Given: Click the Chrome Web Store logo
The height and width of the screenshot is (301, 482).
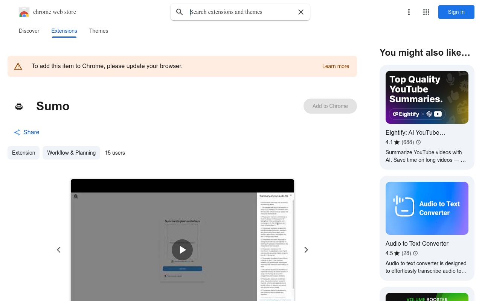Looking at the screenshot, I should 24,12.
